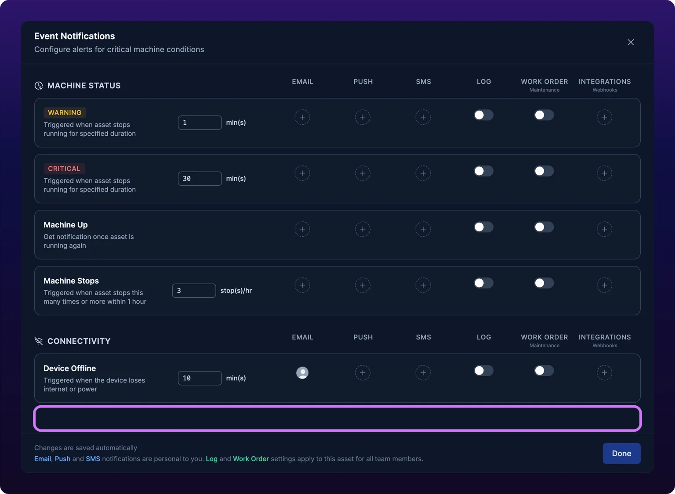Add email recipient for Machine Up
675x494 pixels.
coord(302,229)
